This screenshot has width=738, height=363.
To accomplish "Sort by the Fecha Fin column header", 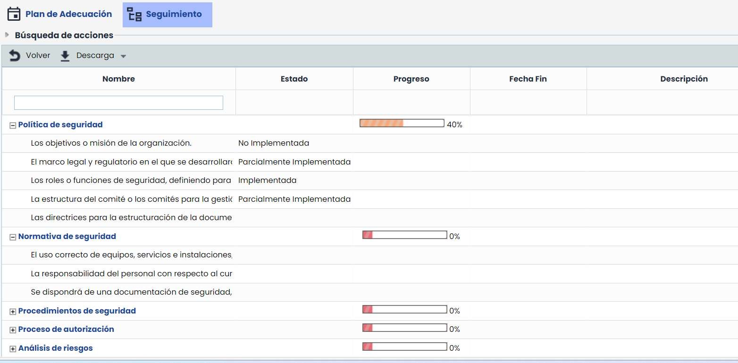I will tap(528, 79).
